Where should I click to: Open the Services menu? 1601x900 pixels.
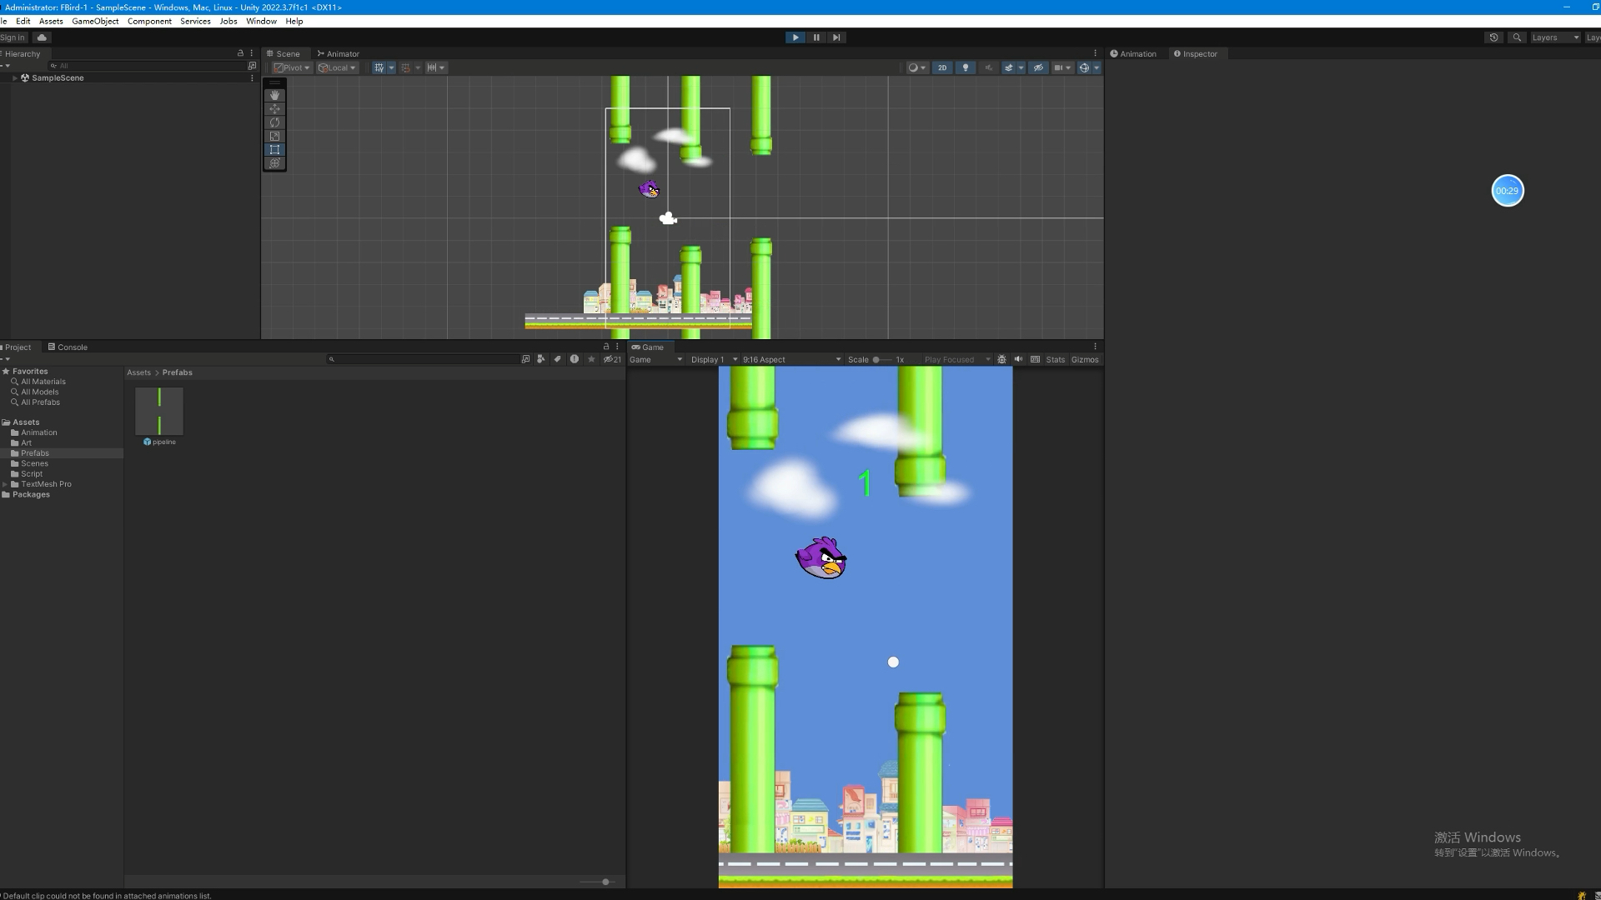point(195,21)
